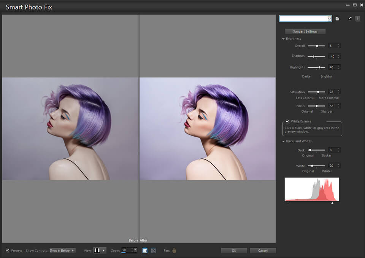Select the Pan hand icon
The width and height of the screenshot is (365, 258).
coord(174,250)
